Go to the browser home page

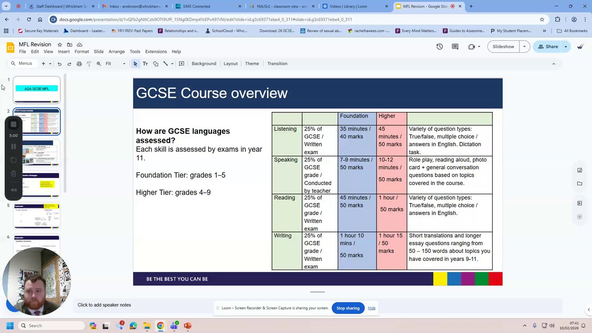[x=40, y=19]
